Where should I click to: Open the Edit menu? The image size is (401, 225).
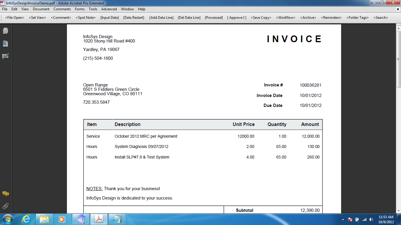tap(14, 9)
